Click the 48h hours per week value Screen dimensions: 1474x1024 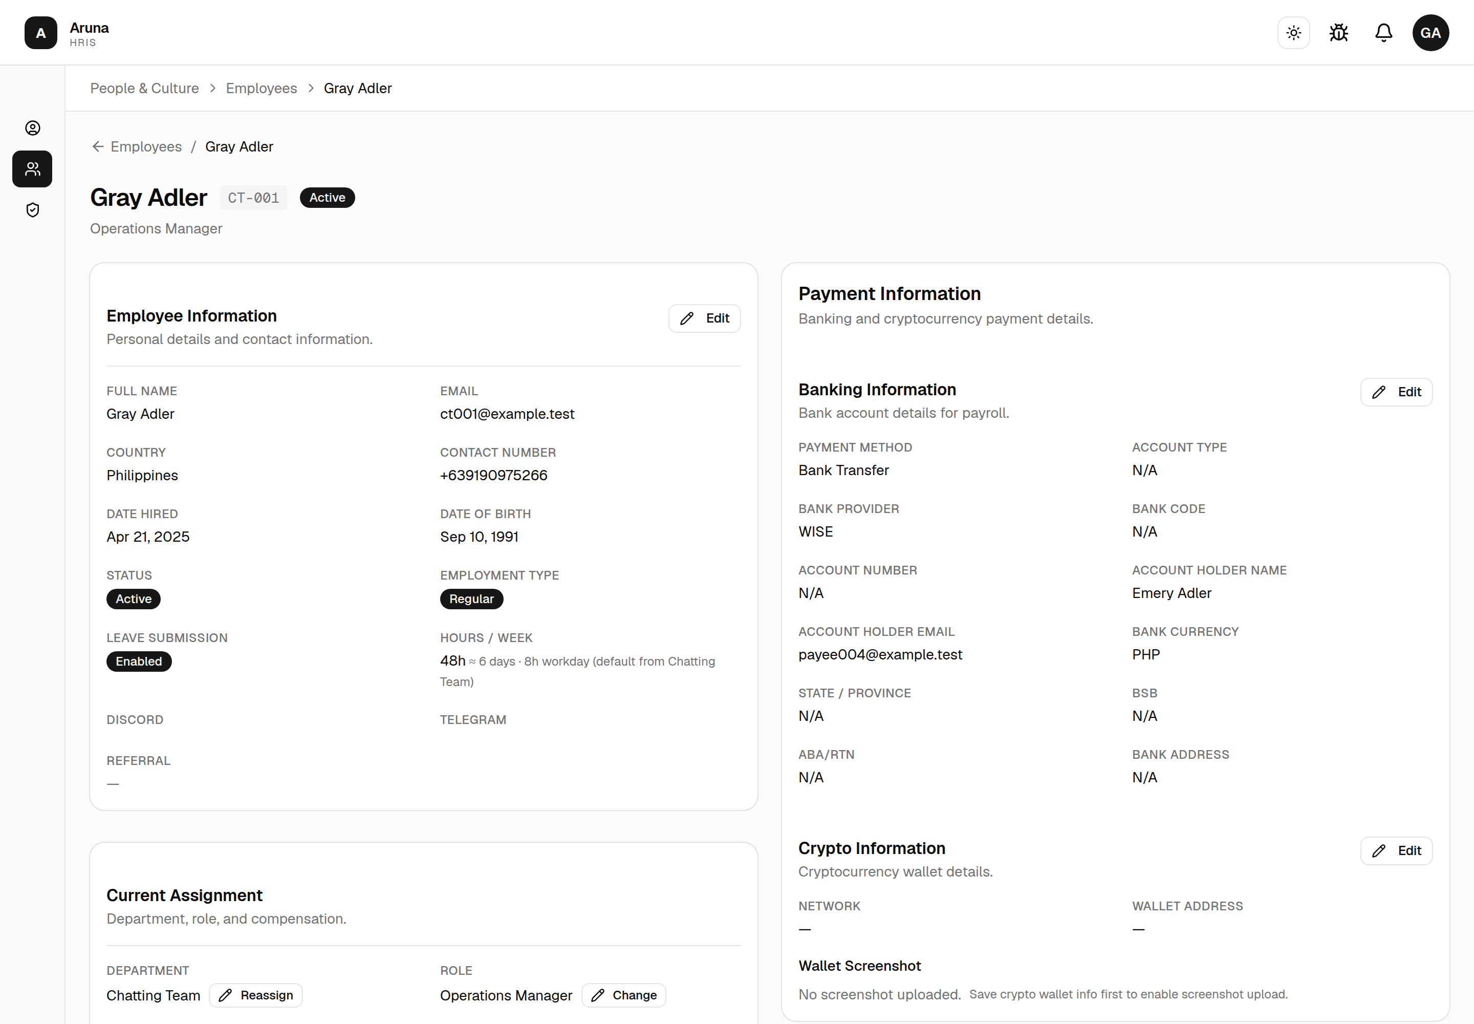(453, 661)
